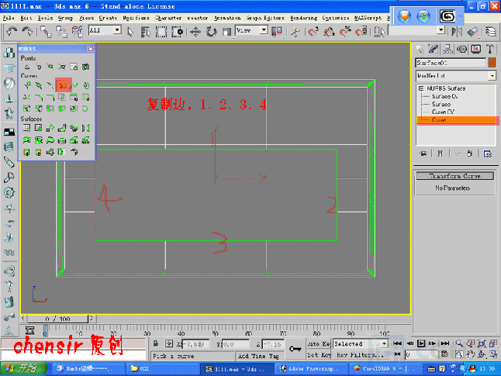Toggle Window/Crossing selection mode
The width and height of the screenshot is (501, 376).
177,32
